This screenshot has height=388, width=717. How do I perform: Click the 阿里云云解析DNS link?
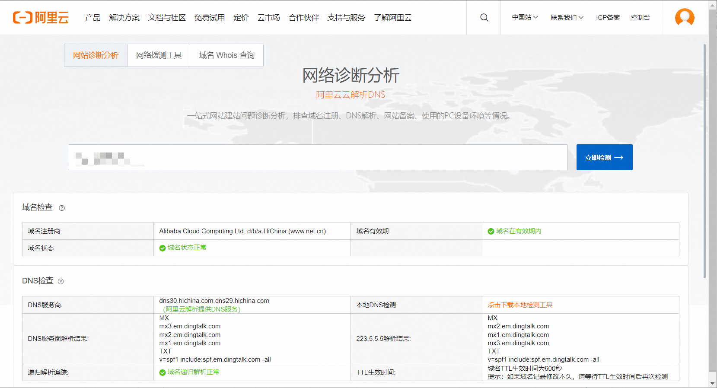pyautogui.click(x=351, y=95)
